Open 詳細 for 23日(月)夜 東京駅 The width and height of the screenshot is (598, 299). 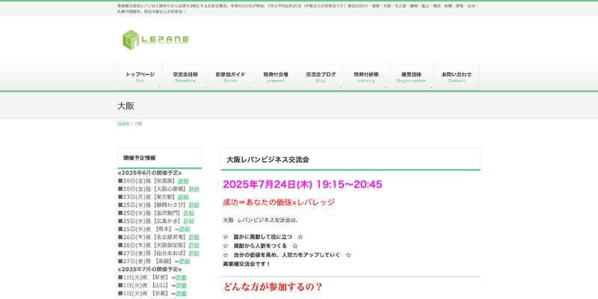(x=183, y=197)
